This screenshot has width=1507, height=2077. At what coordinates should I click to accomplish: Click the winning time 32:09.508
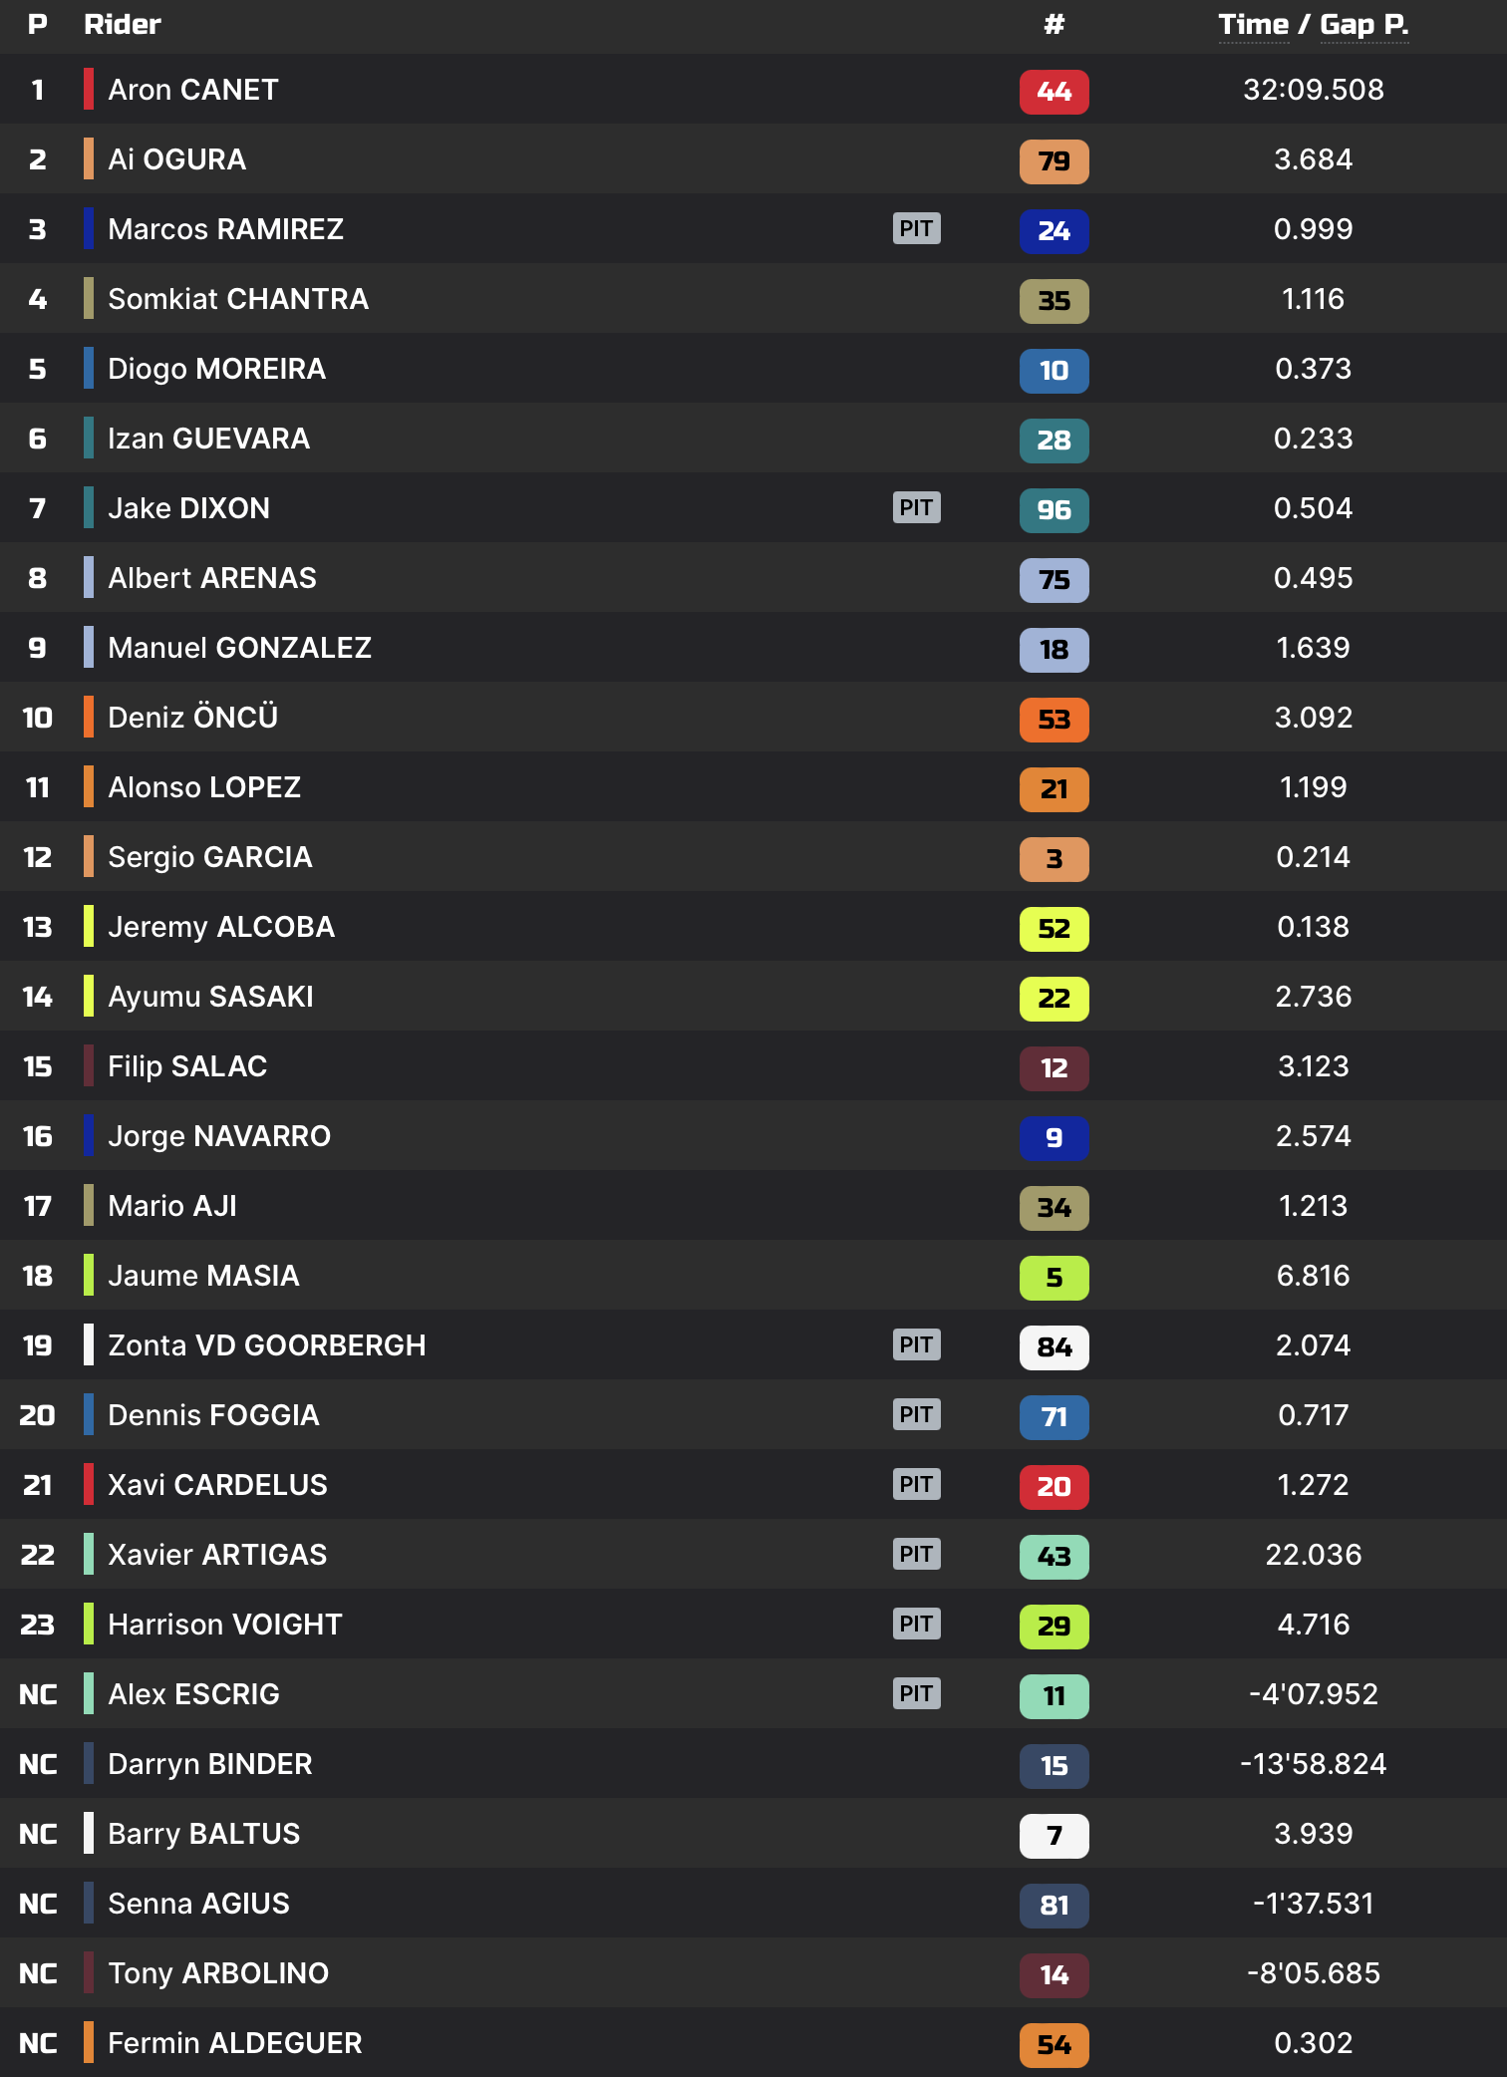[1313, 90]
